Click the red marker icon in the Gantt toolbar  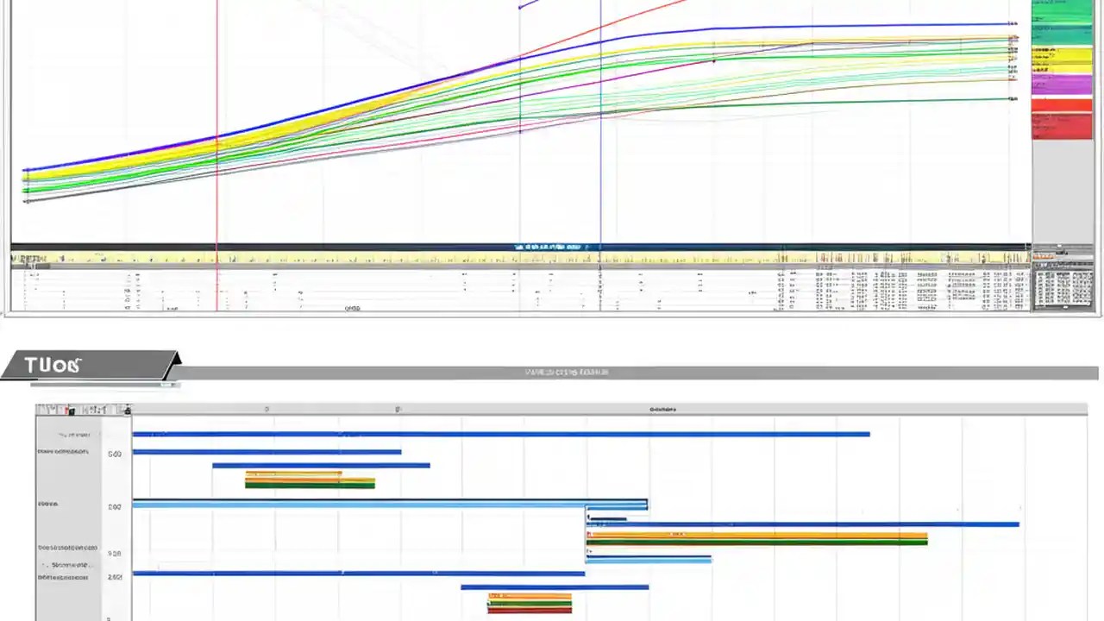pos(66,409)
